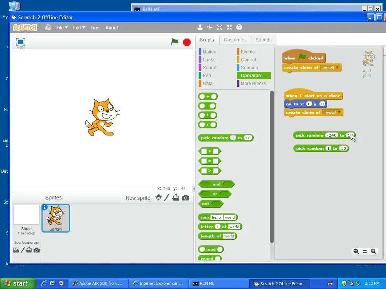Click the 'or' operator block
This screenshot has height=289, width=386.
(215, 194)
